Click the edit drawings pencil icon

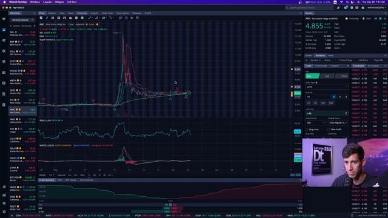pos(121,18)
